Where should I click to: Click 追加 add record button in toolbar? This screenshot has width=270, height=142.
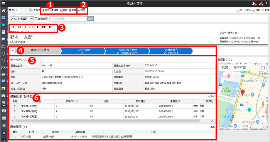click(x=46, y=10)
